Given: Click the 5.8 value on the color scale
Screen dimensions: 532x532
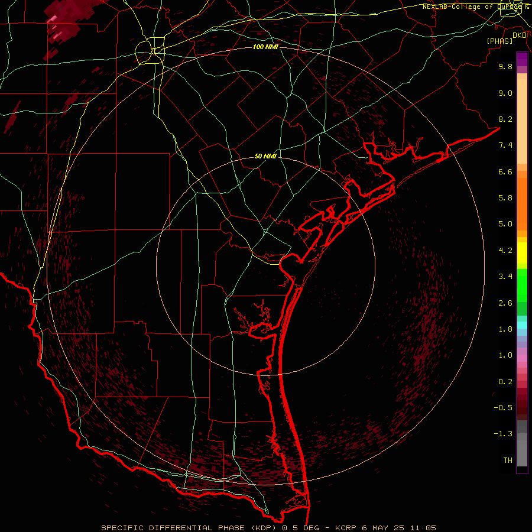Looking at the screenshot, I should point(505,198).
